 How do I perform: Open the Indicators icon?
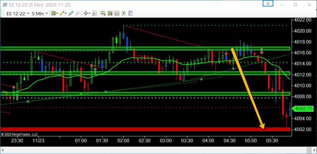(117, 14)
